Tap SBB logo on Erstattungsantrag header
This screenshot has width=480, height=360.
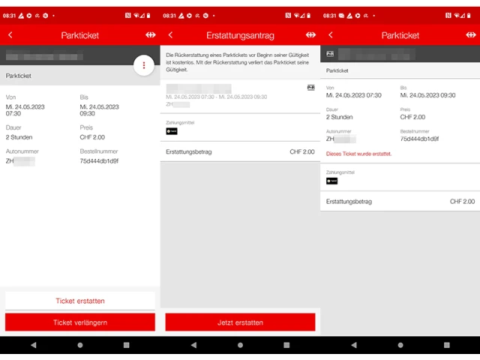pos(310,35)
